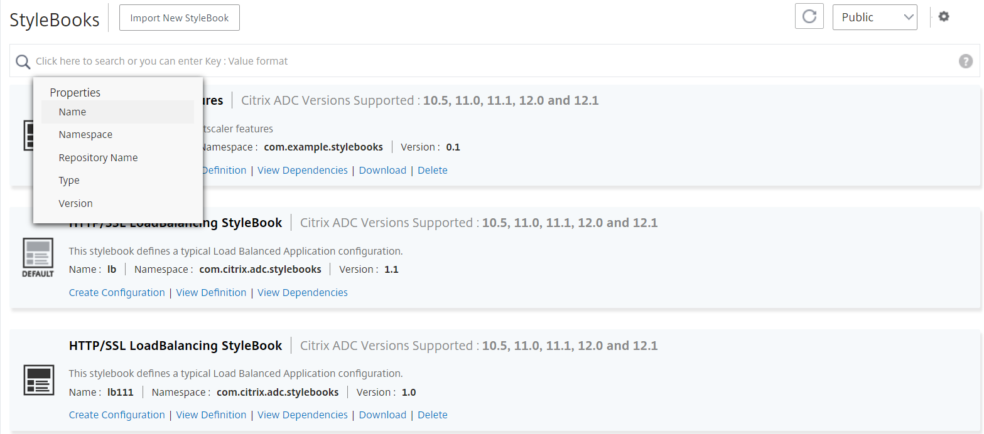Click the partially hidden first stylebook icon
The width and height of the screenshot is (984, 434).
[28, 135]
